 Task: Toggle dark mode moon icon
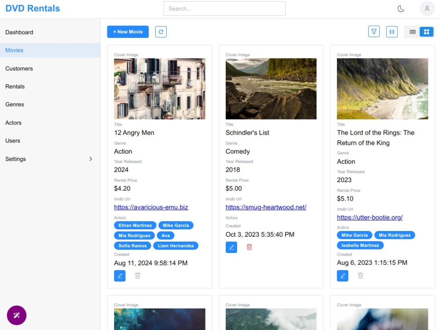(x=401, y=9)
